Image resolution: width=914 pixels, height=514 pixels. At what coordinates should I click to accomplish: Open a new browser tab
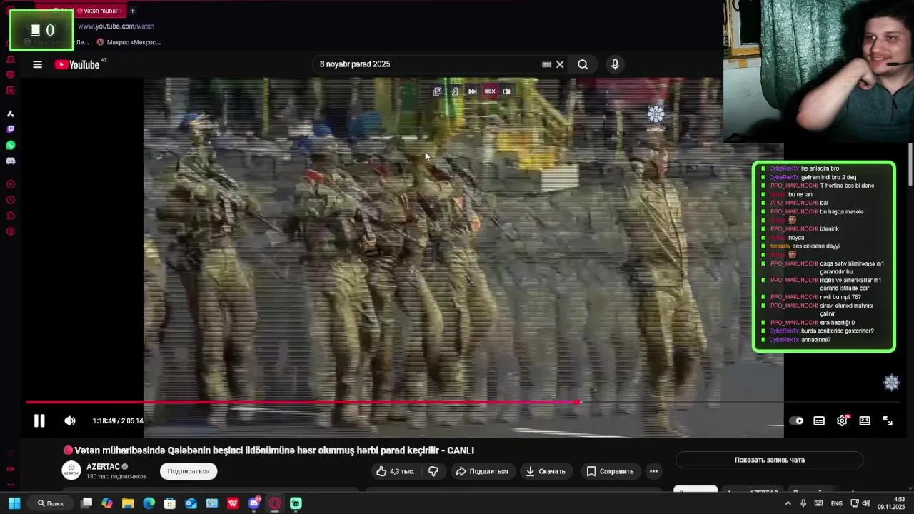pyautogui.click(x=132, y=11)
